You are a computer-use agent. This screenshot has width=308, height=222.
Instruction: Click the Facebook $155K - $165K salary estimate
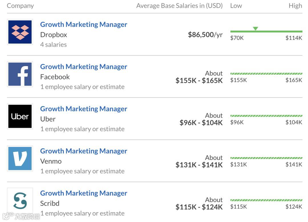199,81
